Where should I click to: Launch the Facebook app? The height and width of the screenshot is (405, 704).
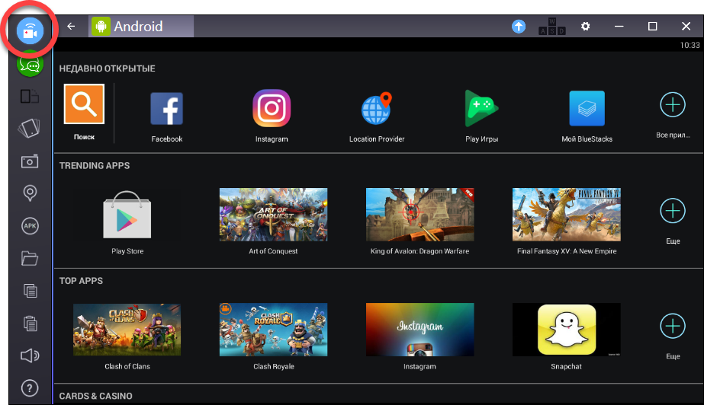point(166,108)
